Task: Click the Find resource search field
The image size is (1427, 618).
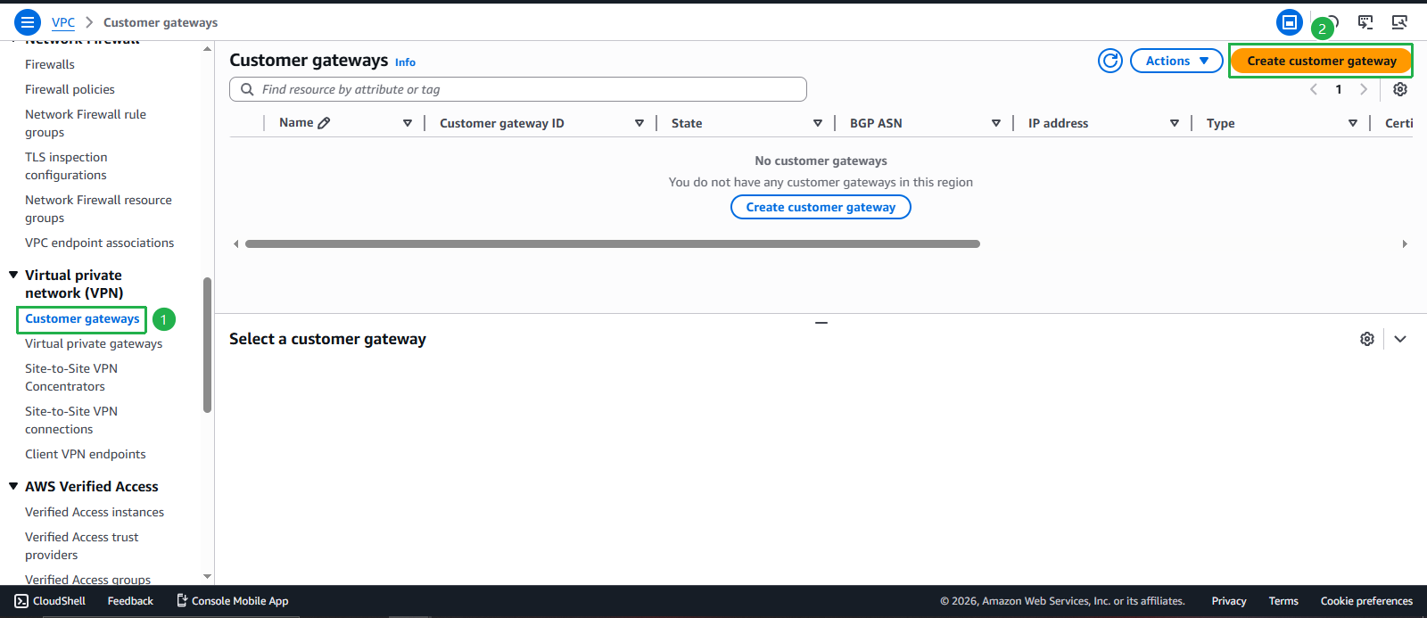Action: [518, 89]
